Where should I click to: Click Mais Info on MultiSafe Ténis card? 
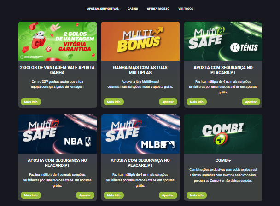197,102
